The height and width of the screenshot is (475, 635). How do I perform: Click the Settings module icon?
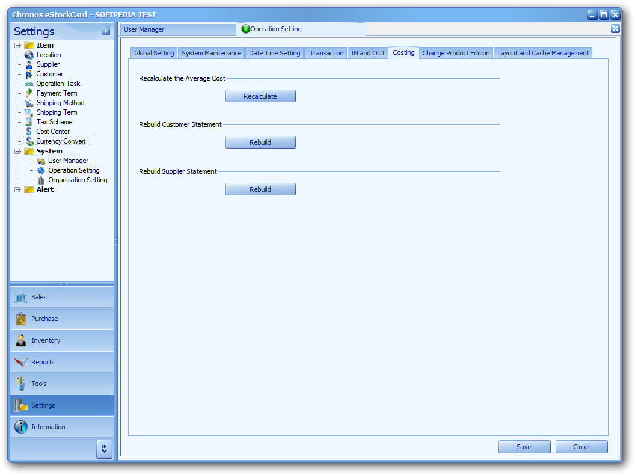20,405
